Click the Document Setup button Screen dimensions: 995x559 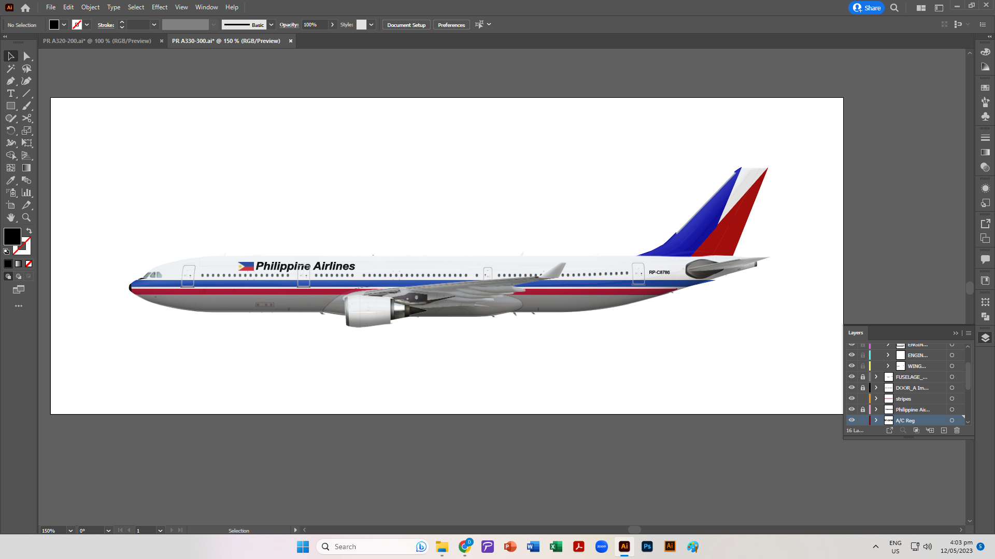pos(406,25)
